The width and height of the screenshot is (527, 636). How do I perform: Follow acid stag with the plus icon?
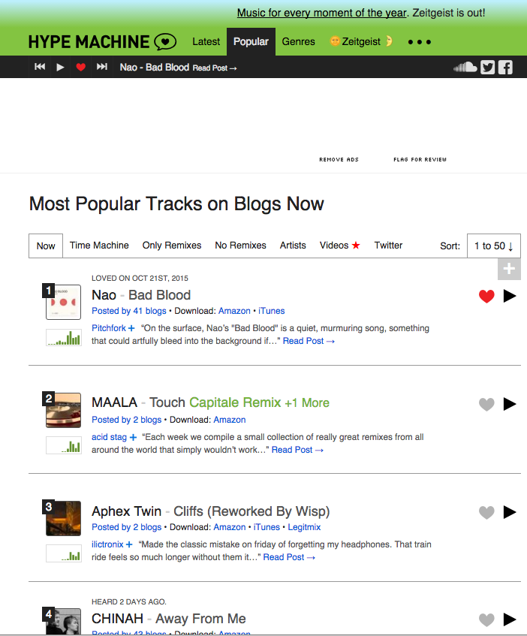pyautogui.click(x=133, y=437)
